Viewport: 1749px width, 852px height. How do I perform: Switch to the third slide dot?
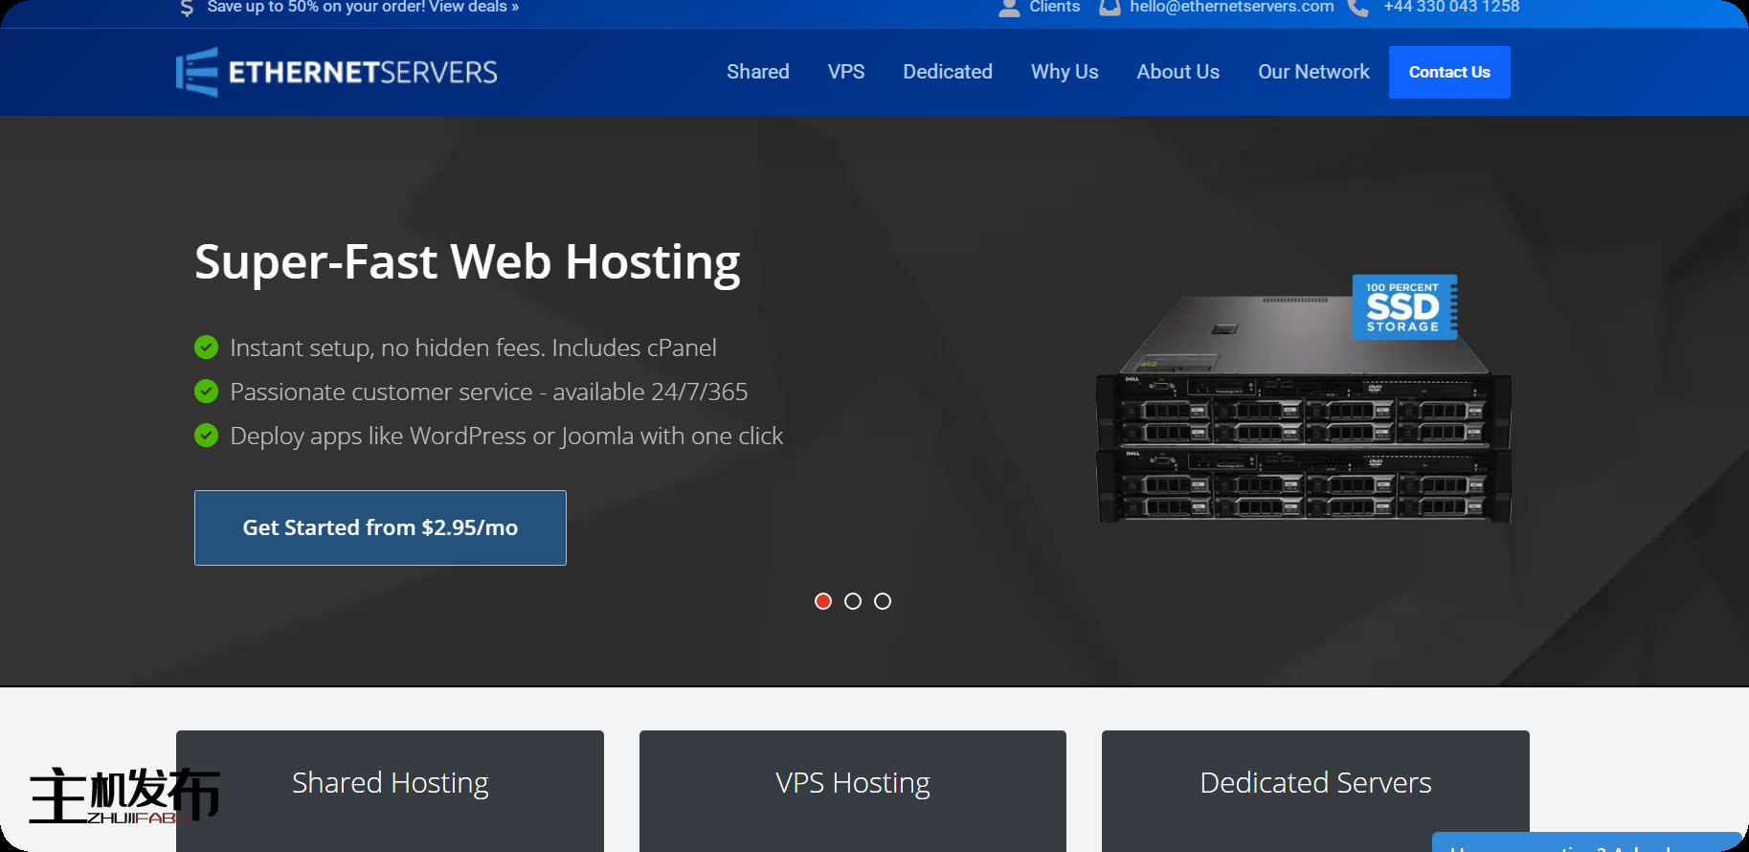tap(883, 601)
